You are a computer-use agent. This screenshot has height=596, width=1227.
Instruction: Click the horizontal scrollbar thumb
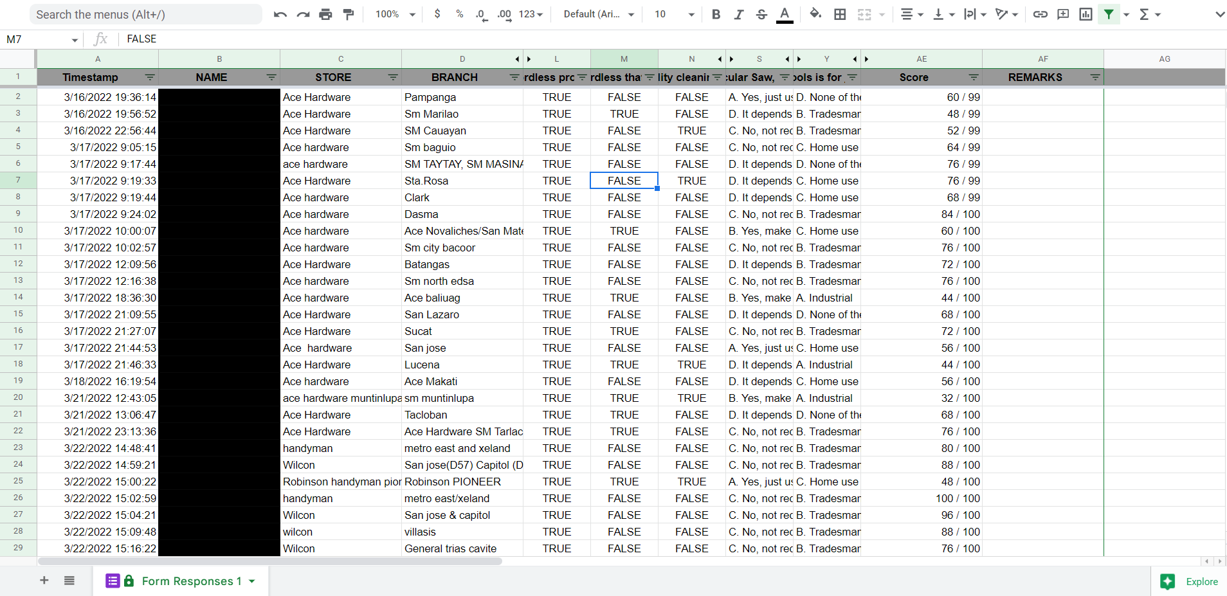[270, 561]
